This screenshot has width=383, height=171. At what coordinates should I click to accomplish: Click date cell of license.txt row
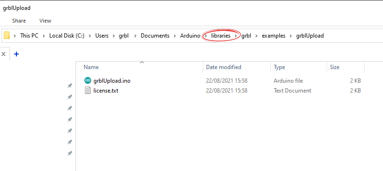point(227,91)
